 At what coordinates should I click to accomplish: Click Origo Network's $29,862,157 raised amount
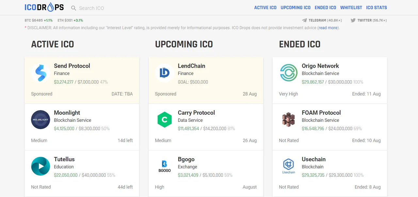coord(313,82)
